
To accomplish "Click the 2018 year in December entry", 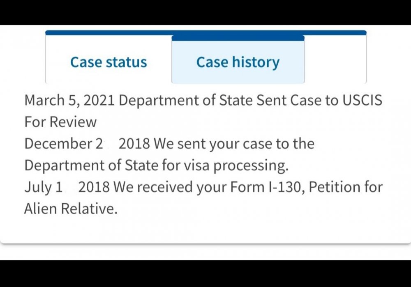I will 136,144.
